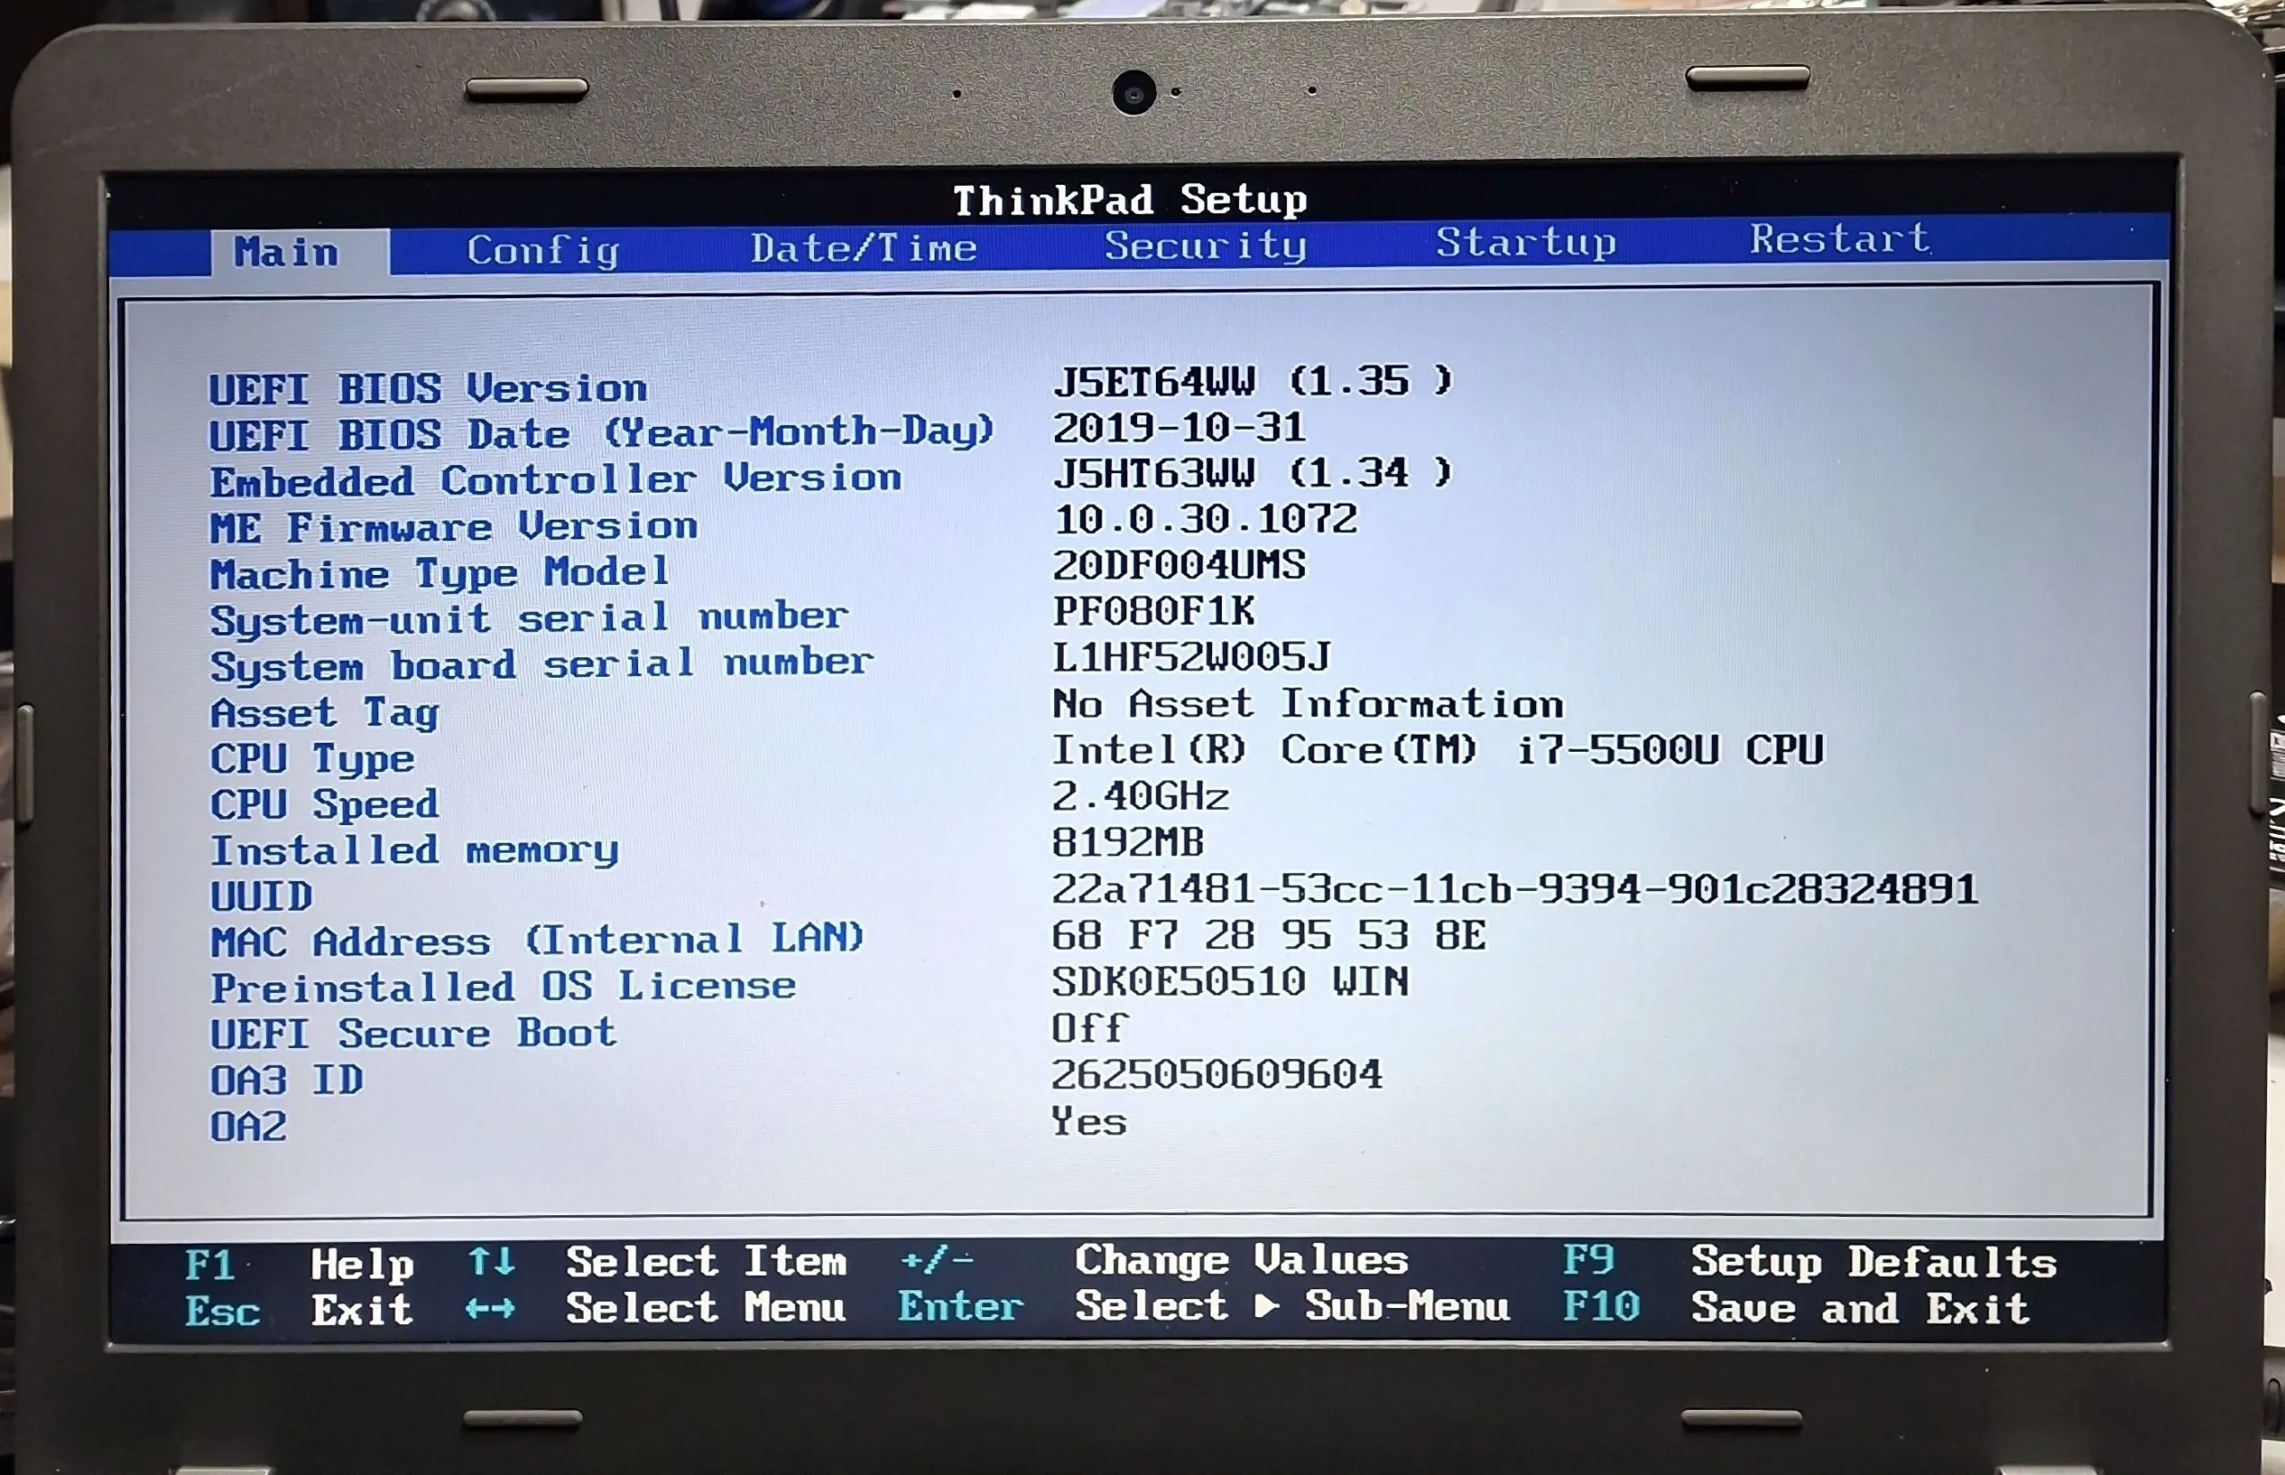Click the Setup Defaults legend text

(x=1874, y=1262)
